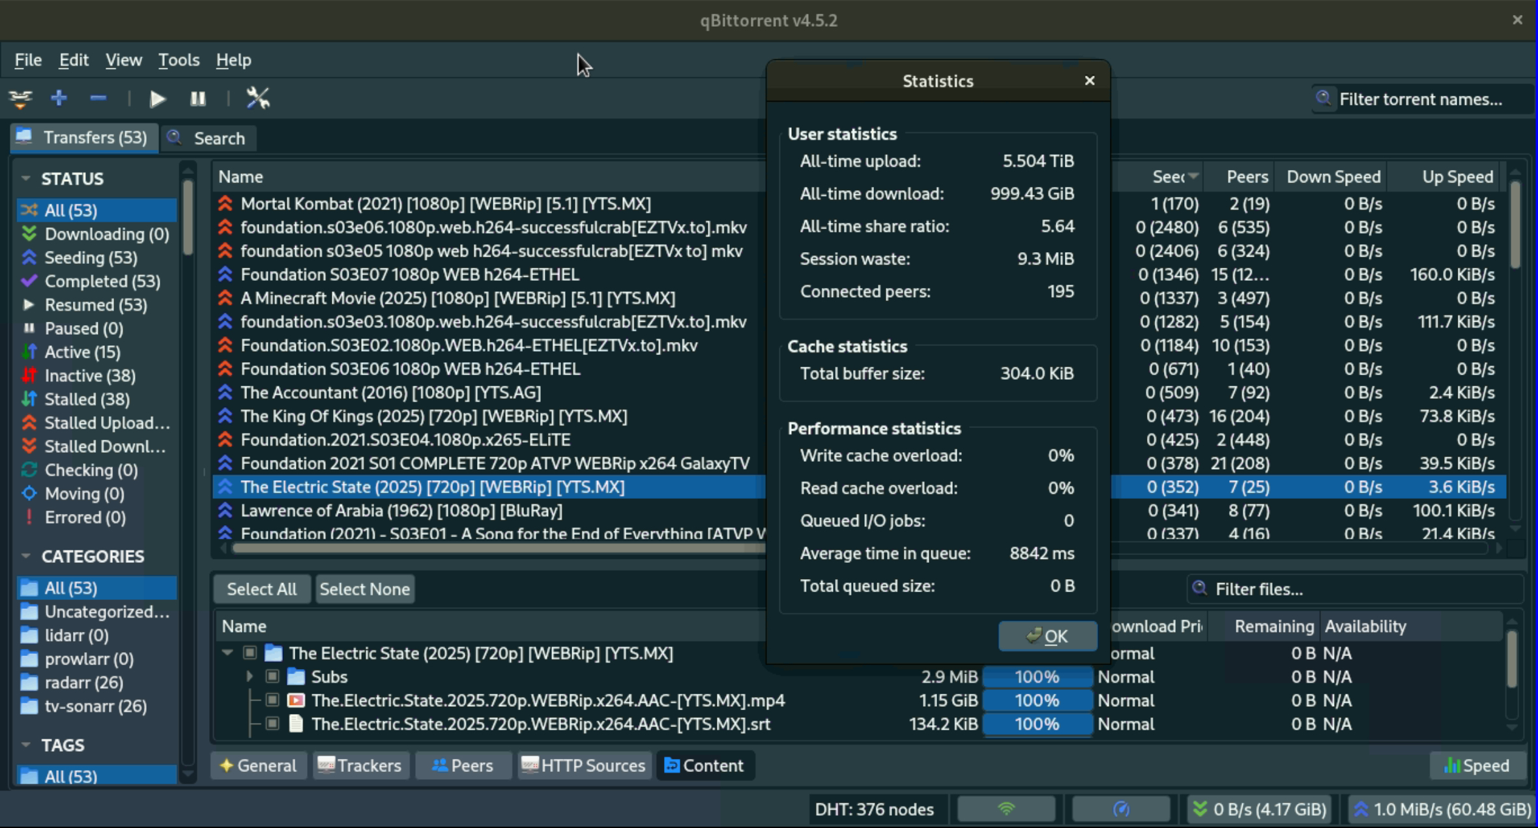This screenshot has height=828, width=1538.
Task: Focus the Filter files field
Action: (x=1356, y=589)
